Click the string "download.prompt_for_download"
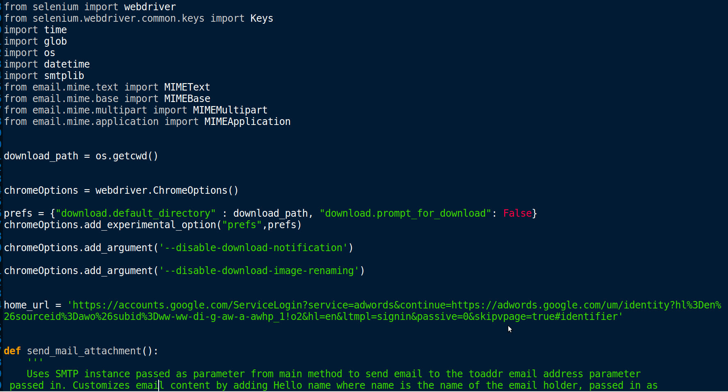The height and width of the screenshot is (392, 728). tap(405, 213)
